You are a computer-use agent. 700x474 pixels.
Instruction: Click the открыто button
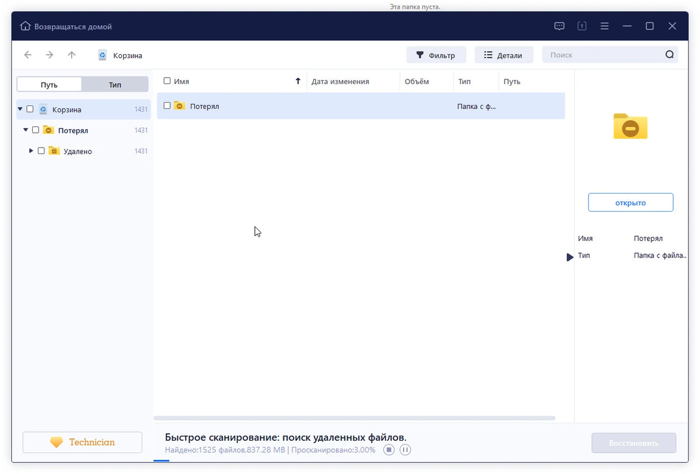click(631, 202)
